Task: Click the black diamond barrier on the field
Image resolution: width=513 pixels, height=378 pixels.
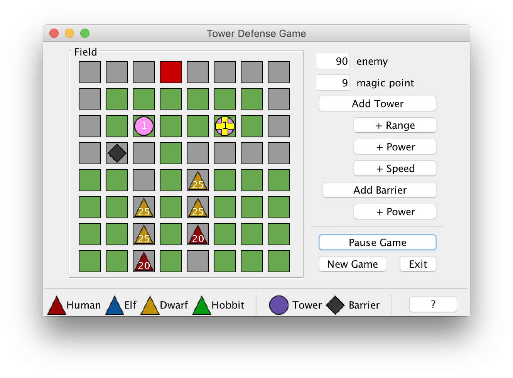Action: [x=117, y=153]
